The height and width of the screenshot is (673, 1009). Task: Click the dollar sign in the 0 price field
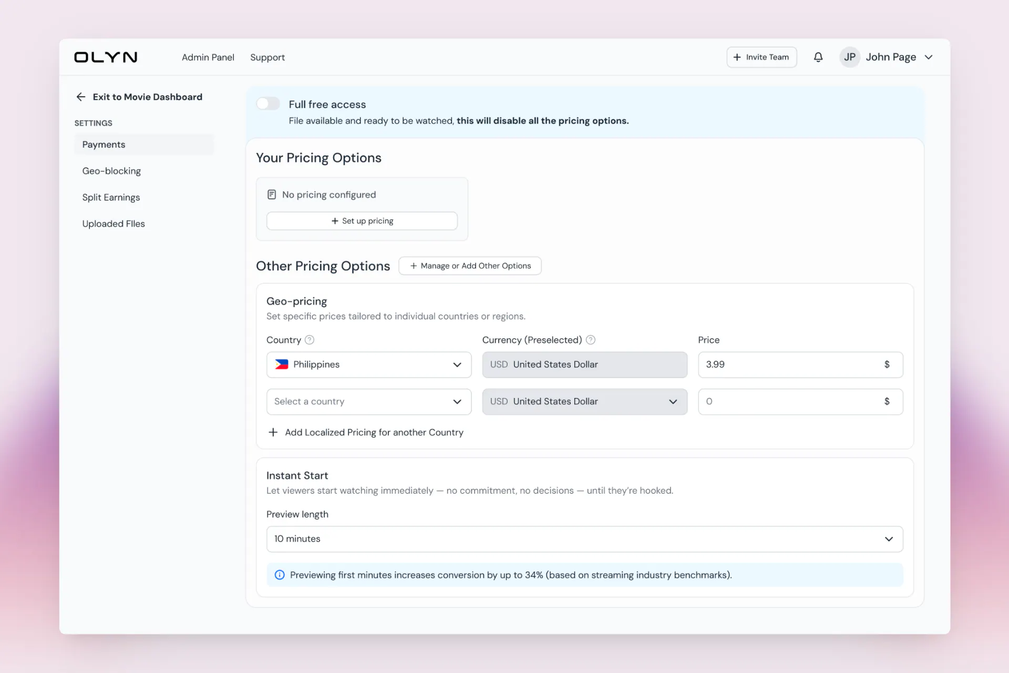(887, 401)
